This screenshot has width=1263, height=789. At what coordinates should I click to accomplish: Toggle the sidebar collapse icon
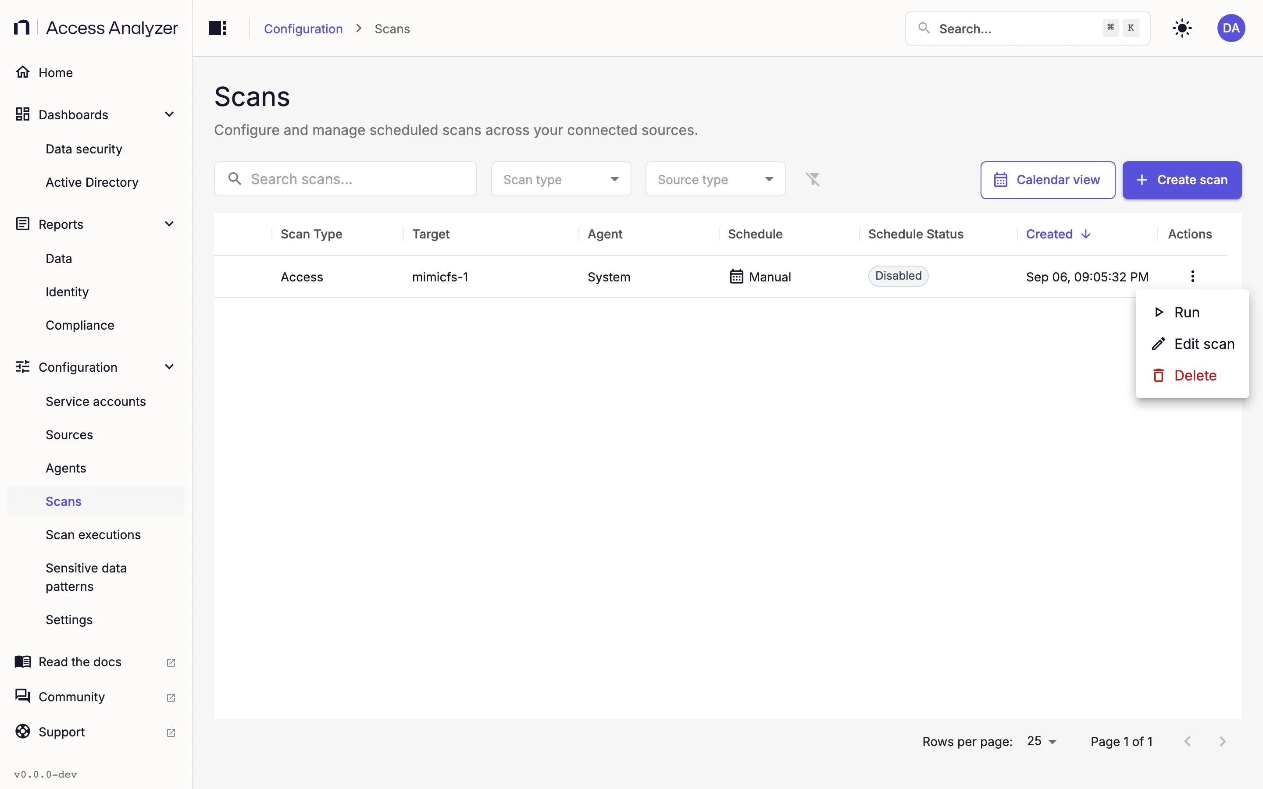[218, 28]
